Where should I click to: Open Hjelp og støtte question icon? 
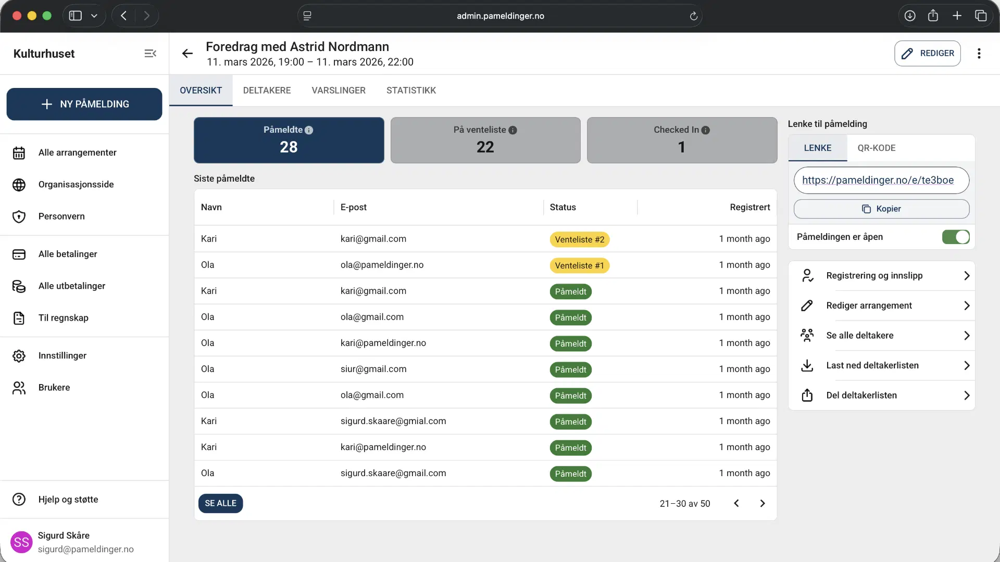(x=19, y=499)
